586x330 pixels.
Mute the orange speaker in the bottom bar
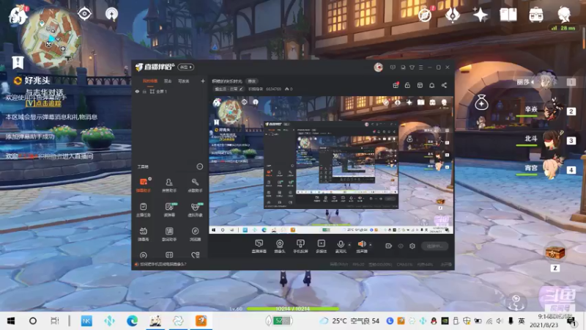click(x=361, y=246)
